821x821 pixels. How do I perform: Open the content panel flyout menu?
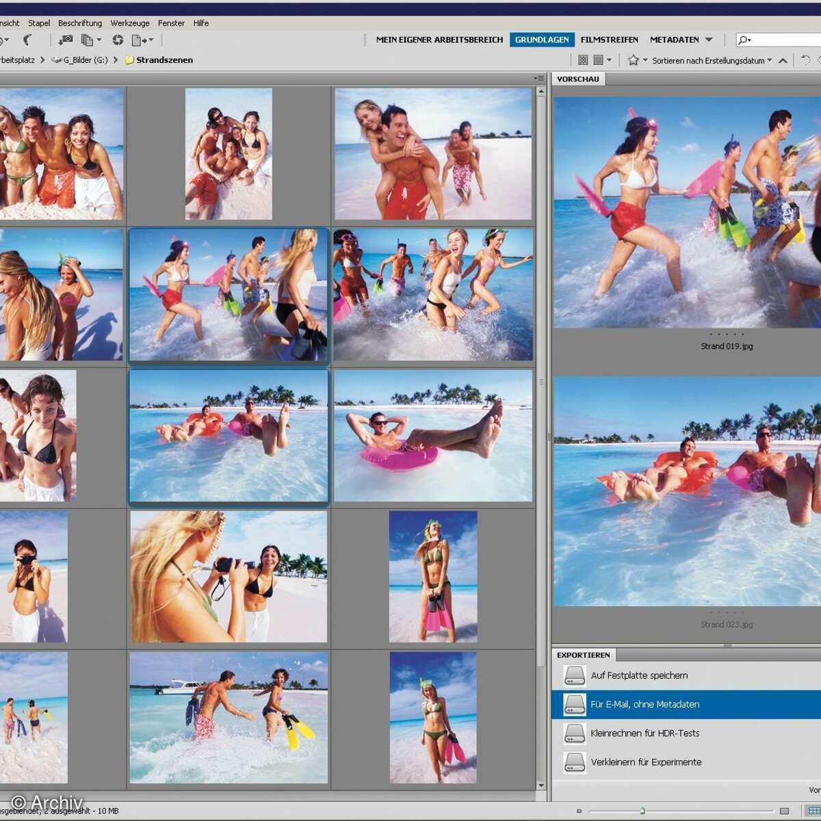click(539, 79)
